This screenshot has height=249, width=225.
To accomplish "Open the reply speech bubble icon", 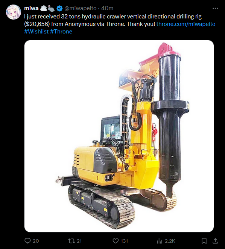I will tap(27, 241).
